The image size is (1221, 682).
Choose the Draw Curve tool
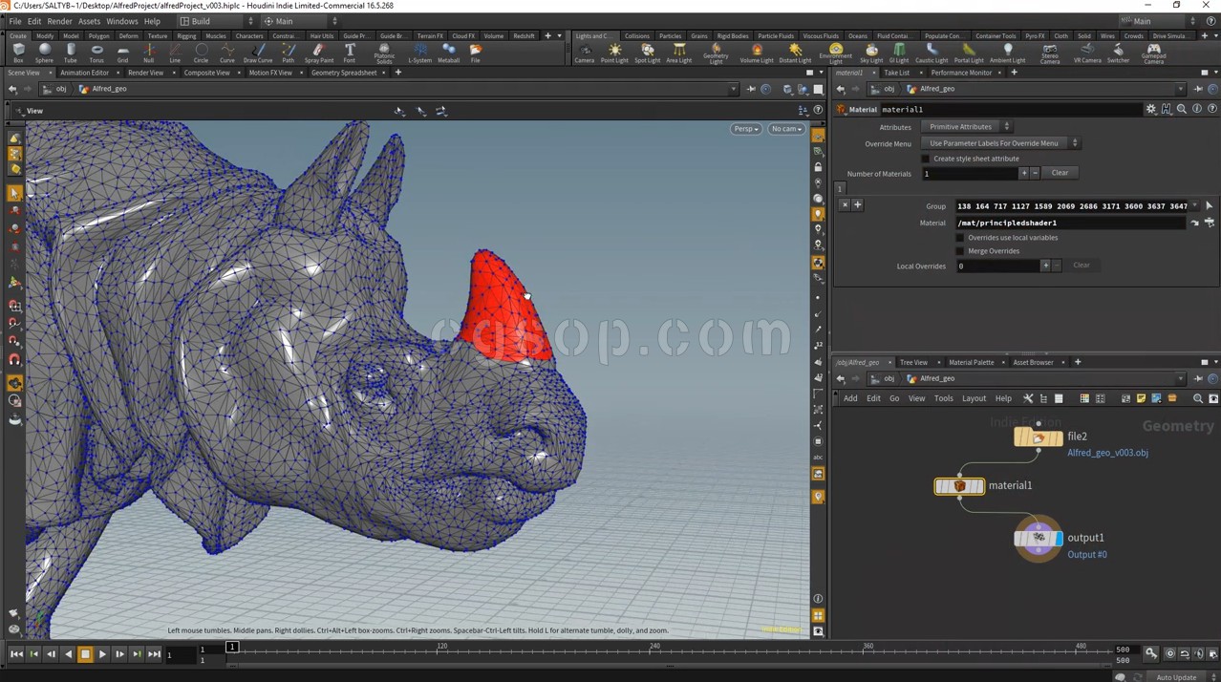(257, 53)
